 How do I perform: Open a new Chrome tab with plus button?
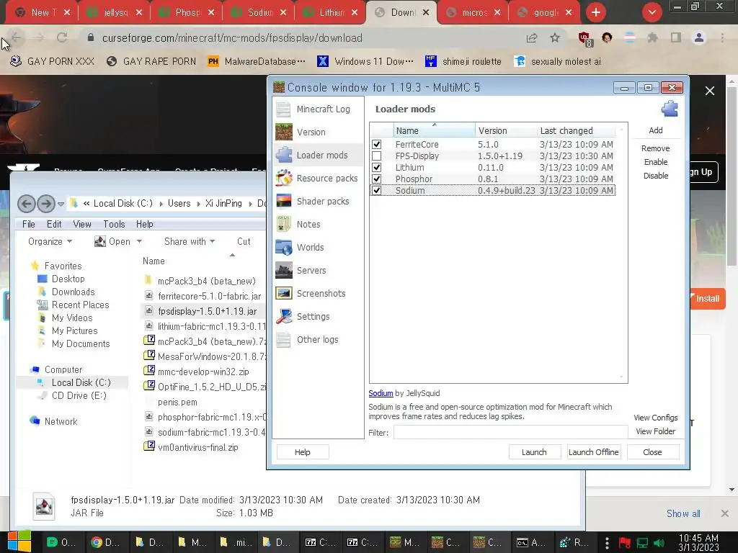pos(596,12)
